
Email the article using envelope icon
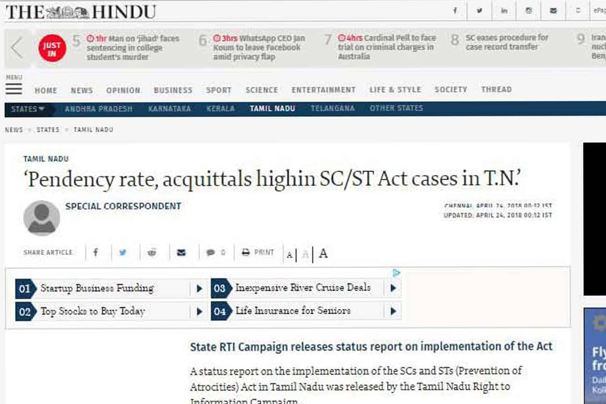pos(181,252)
